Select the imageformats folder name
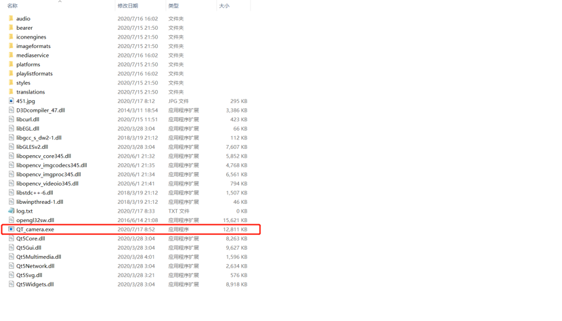The image size is (562, 321). tap(33, 46)
